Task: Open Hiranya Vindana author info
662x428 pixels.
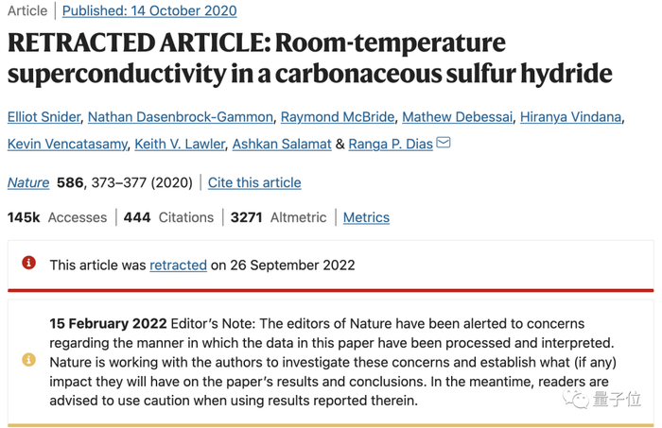Action: (574, 117)
